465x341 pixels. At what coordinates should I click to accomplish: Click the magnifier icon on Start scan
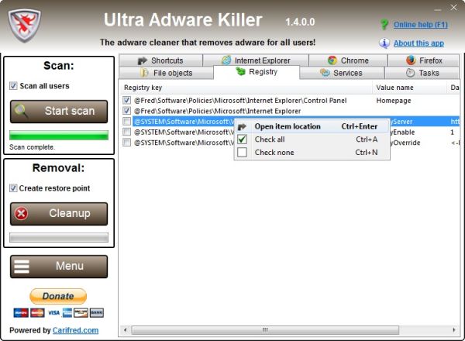(22, 112)
